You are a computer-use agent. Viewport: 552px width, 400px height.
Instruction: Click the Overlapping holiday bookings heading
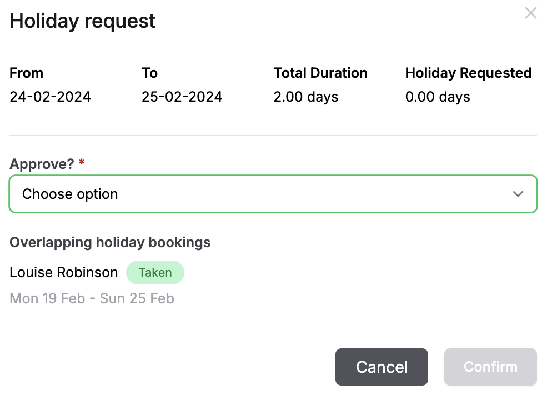(x=109, y=242)
